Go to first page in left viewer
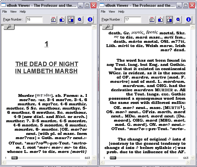 coord(53,19)
